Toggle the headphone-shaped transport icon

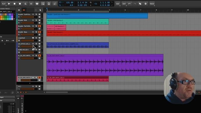click(x=49, y=4)
